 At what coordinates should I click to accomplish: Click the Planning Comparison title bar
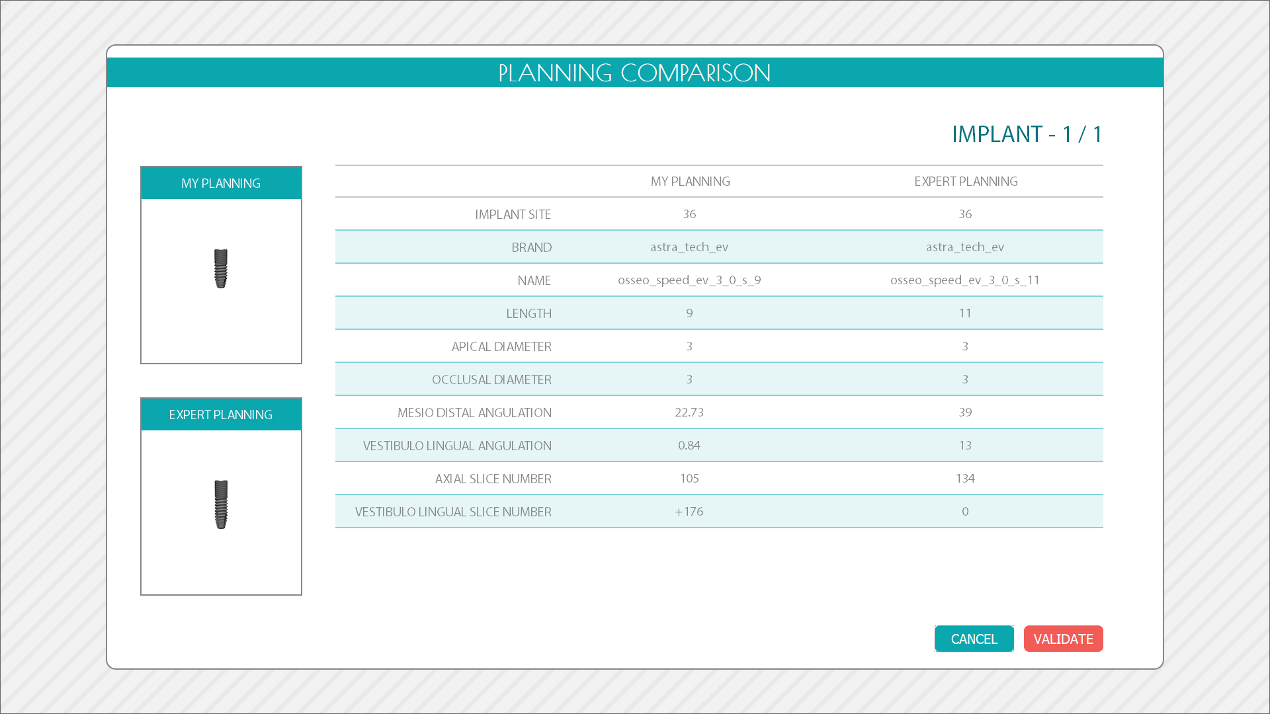pyautogui.click(x=635, y=73)
